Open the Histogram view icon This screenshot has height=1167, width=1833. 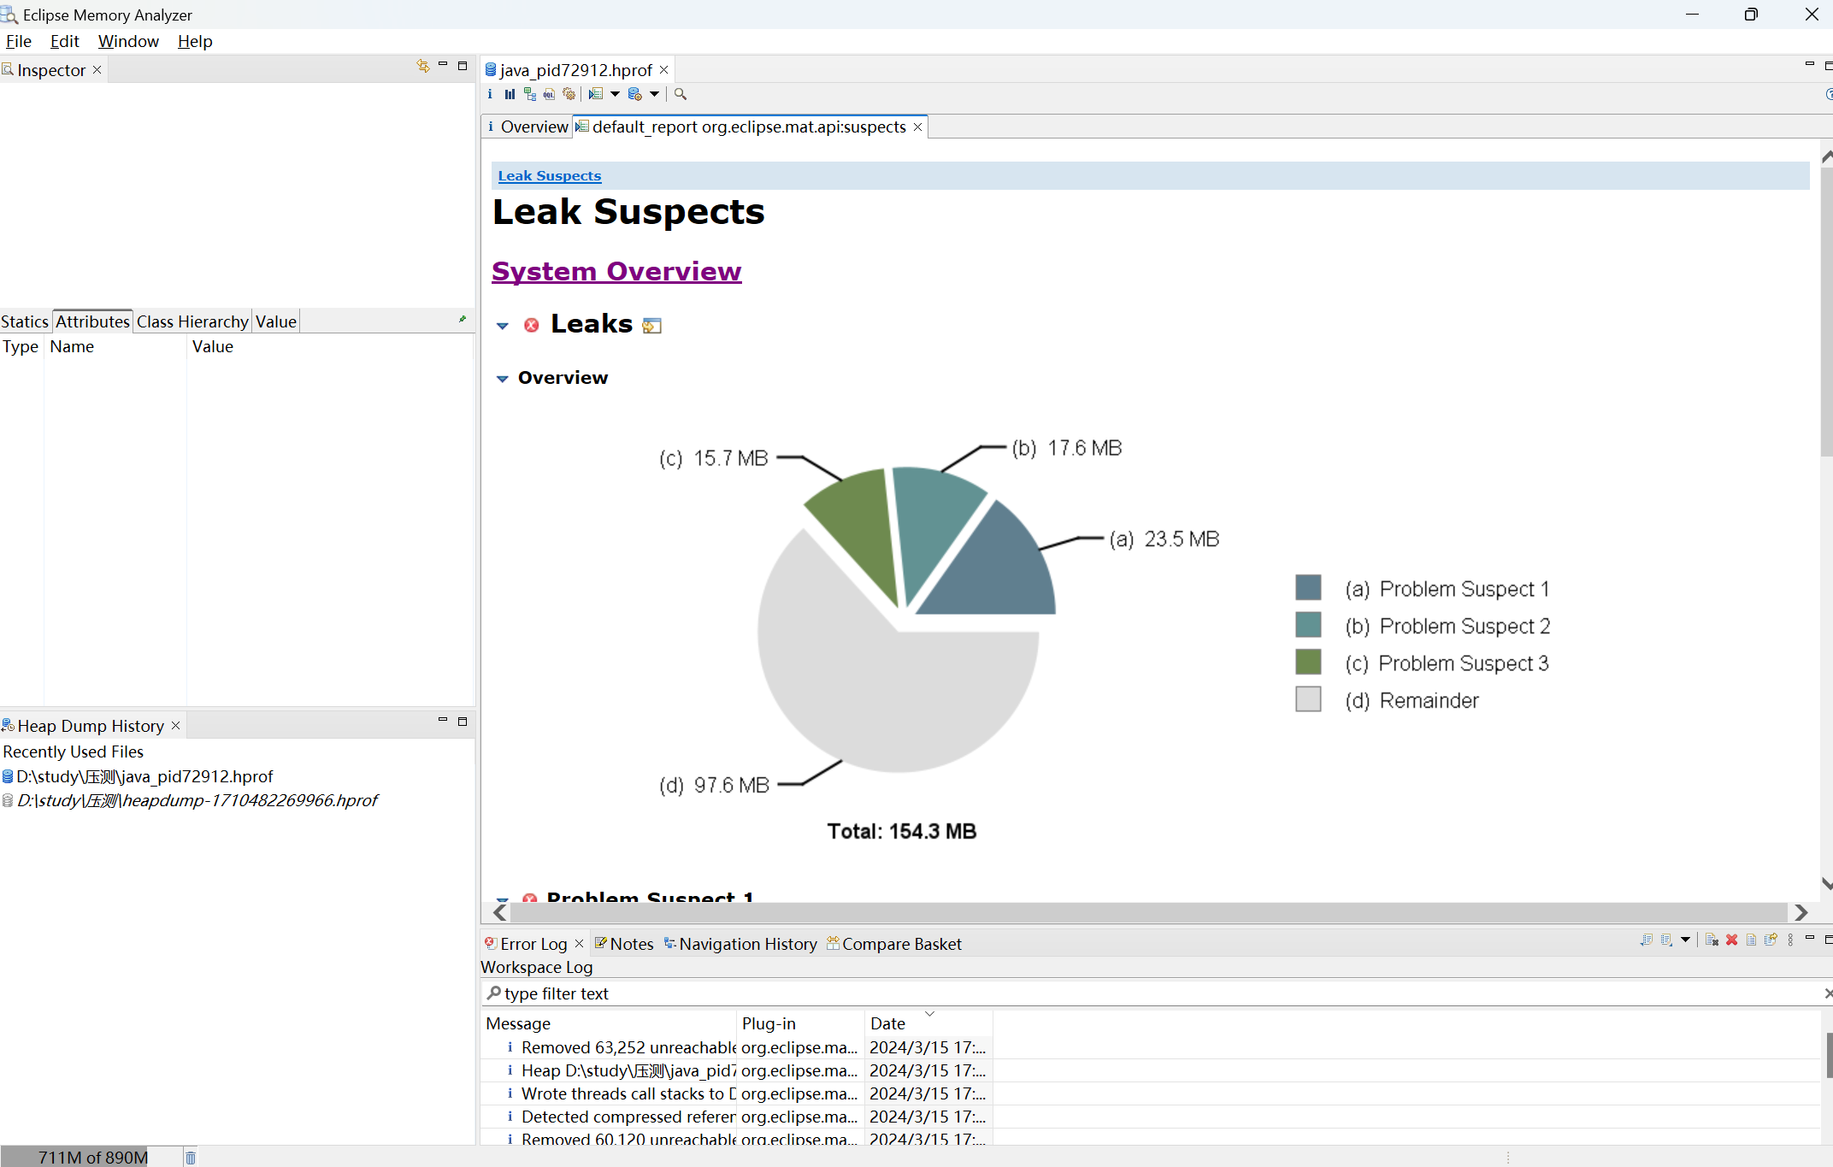tap(510, 94)
